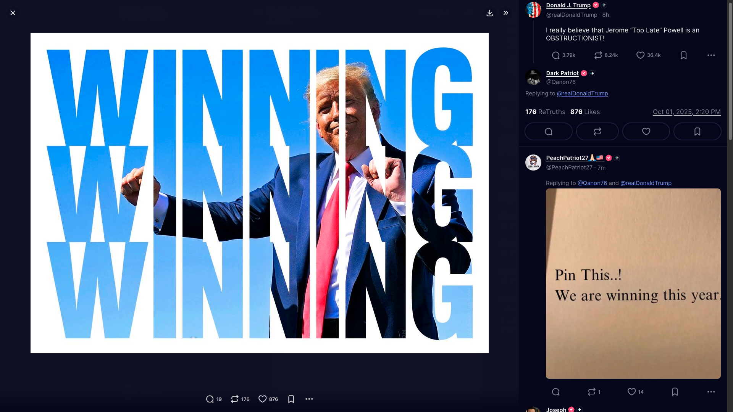ReTruth the image post showing 176
This screenshot has height=412, width=733.
click(240, 399)
